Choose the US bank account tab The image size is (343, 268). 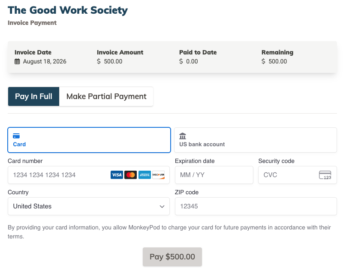tap(256, 140)
